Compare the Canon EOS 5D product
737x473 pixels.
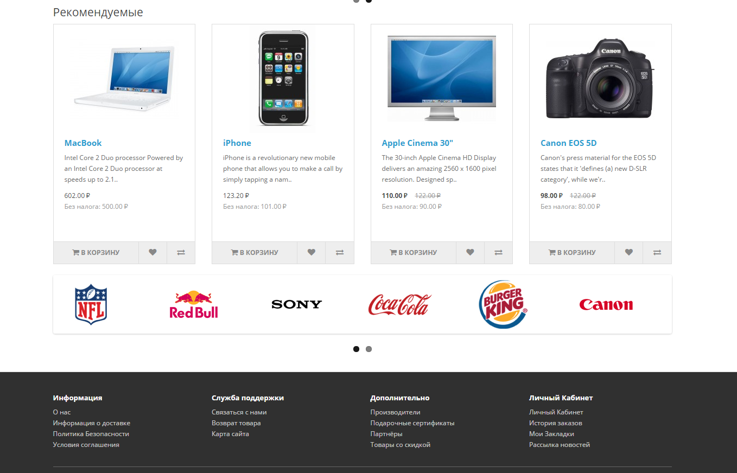(x=657, y=252)
